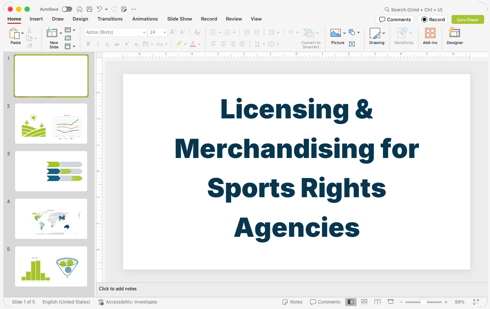
Task: Decrease the list indent level
Action: [247, 32]
